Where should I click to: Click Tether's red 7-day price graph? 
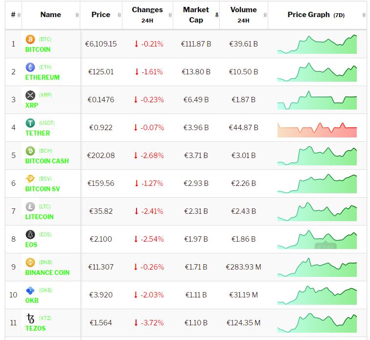[317, 128]
